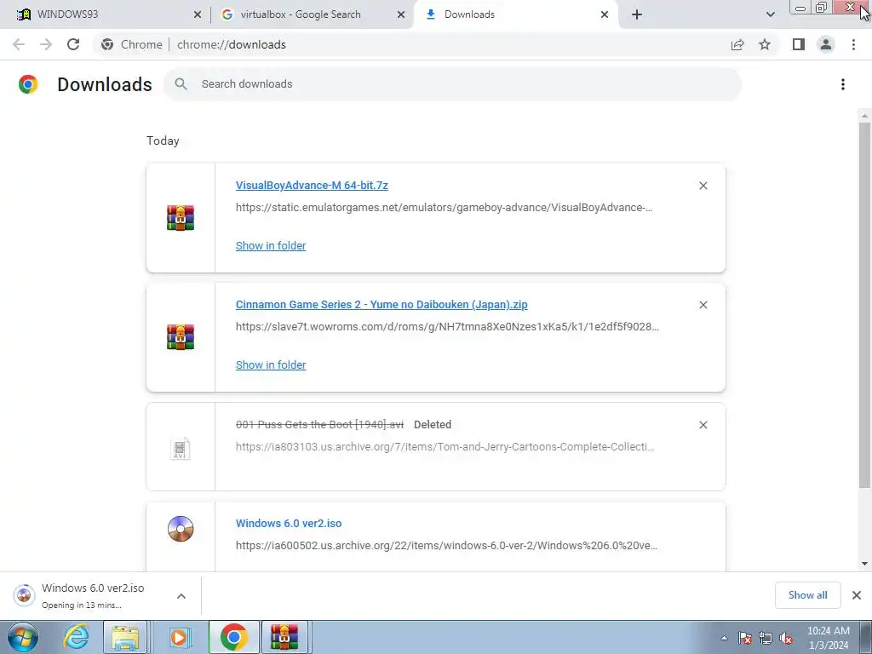Open Chrome's three-dot main menu

click(x=853, y=44)
